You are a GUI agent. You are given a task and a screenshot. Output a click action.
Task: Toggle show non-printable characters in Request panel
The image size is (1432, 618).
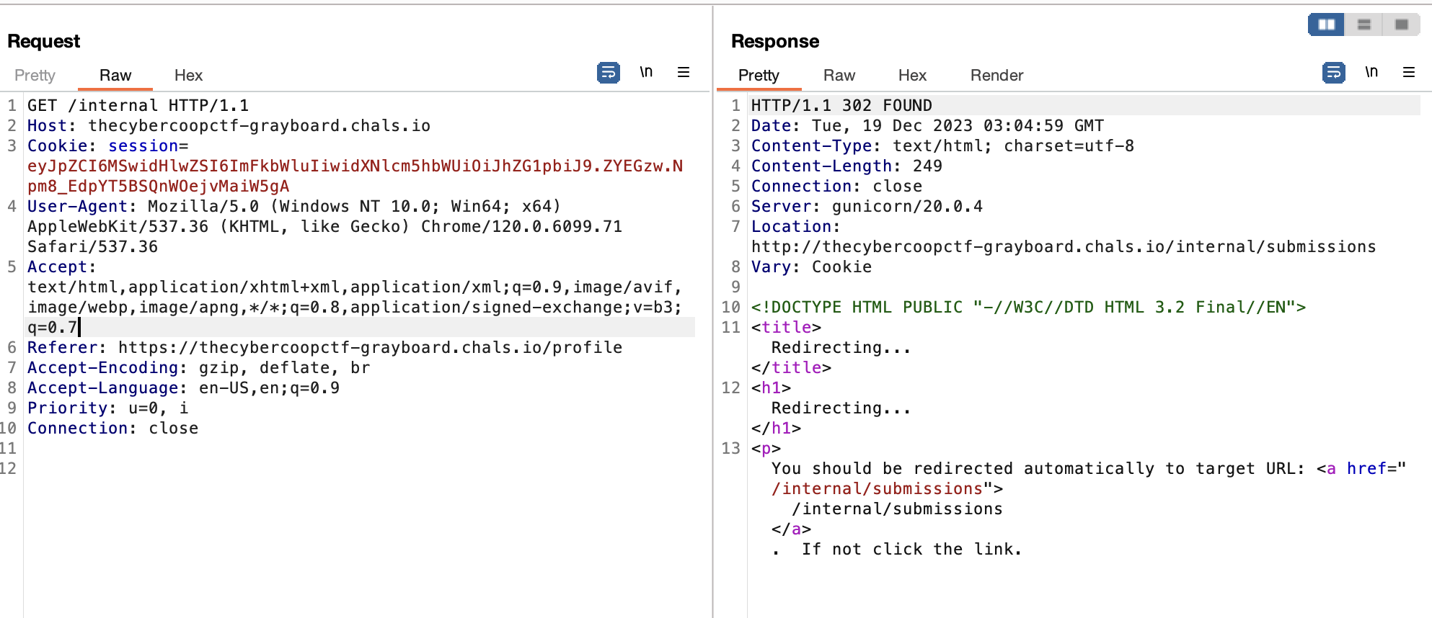(x=647, y=72)
